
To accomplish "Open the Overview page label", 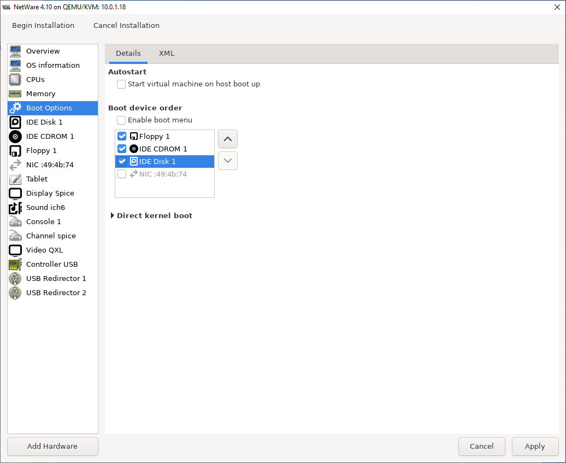I will (43, 51).
